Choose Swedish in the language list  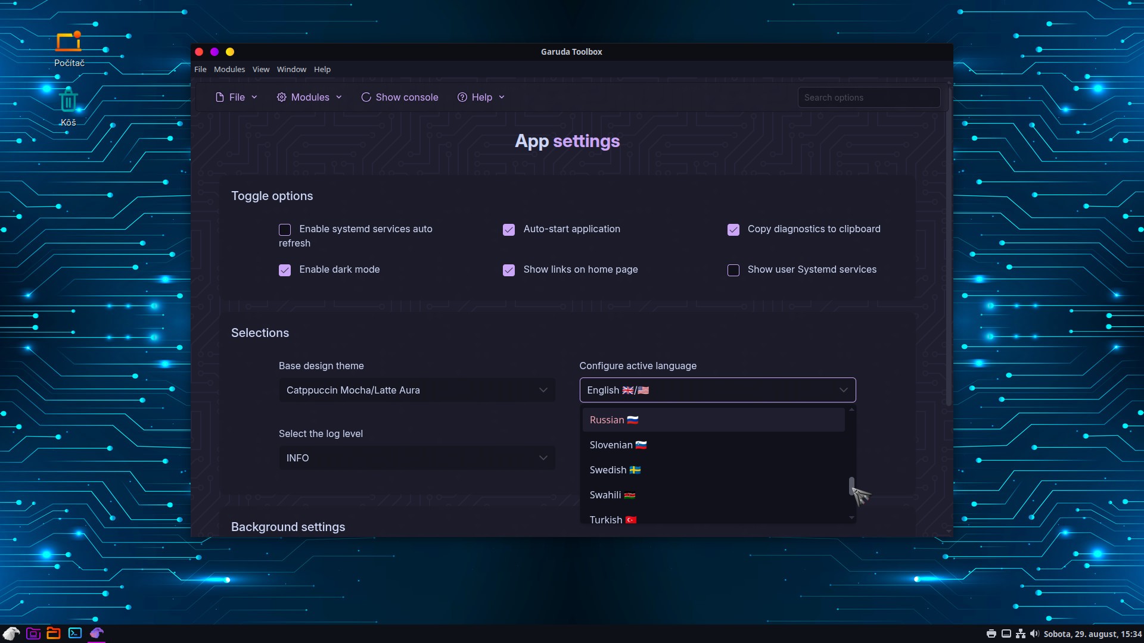(x=713, y=470)
